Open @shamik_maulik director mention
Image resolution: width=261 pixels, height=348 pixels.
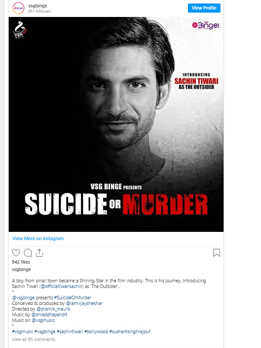[x=53, y=309]
